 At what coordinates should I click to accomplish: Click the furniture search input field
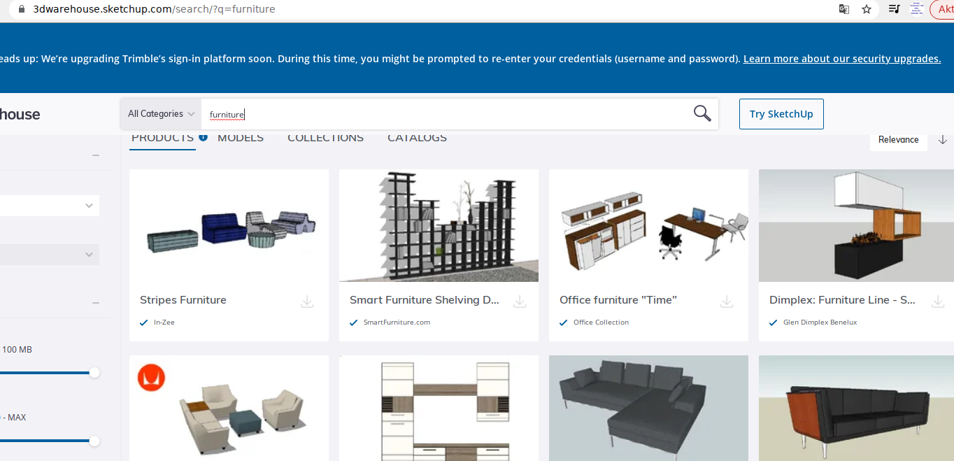pyautogui.click(x=446, y=114)
